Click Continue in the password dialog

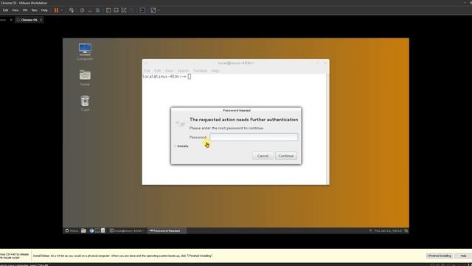click(286, 156)
